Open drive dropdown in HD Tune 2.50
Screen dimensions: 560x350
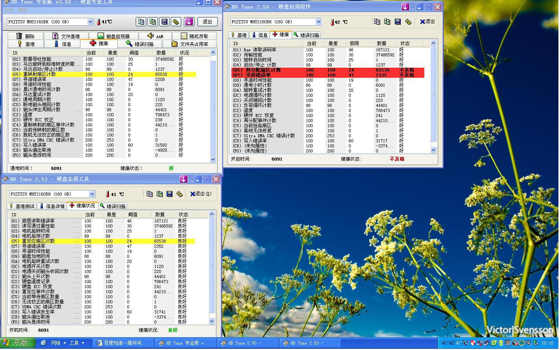tap(318, 22)
